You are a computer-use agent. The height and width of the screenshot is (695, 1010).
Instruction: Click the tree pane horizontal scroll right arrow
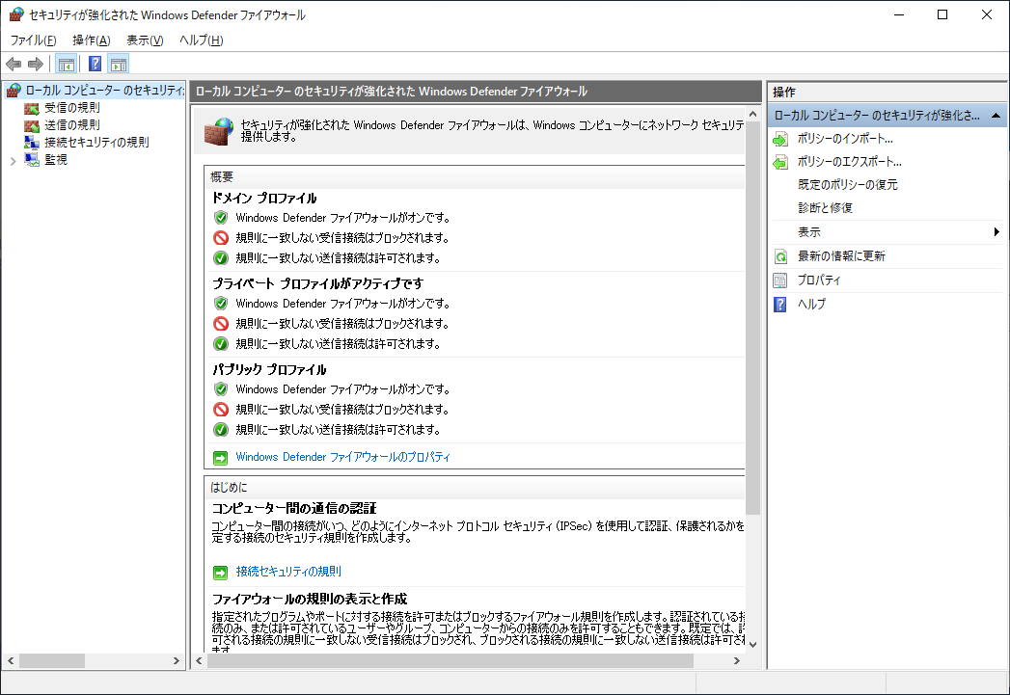(176, 661)
